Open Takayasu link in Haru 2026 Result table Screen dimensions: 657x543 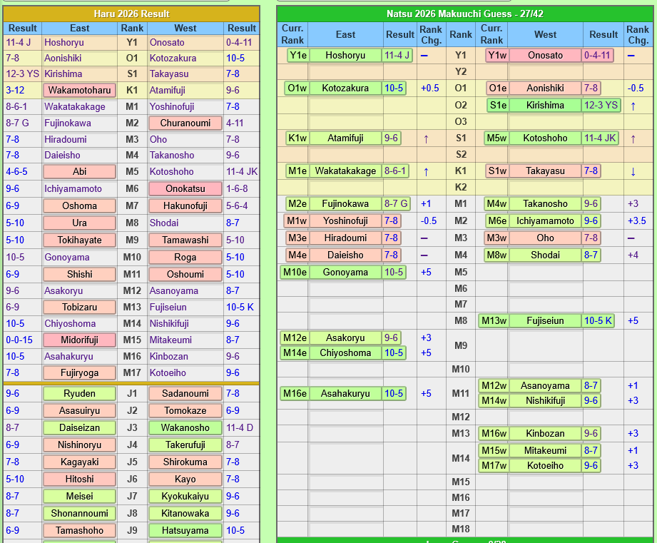(169, 73)
